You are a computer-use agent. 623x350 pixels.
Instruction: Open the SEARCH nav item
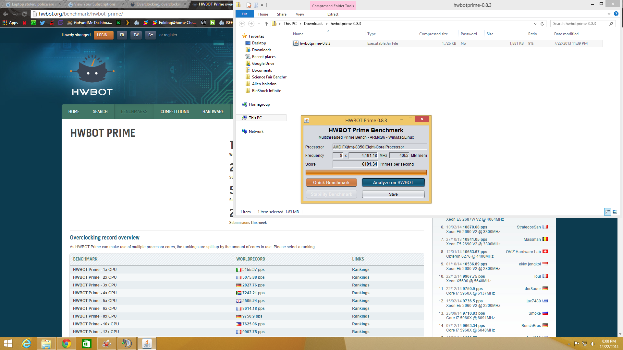[x=100, y=111]
